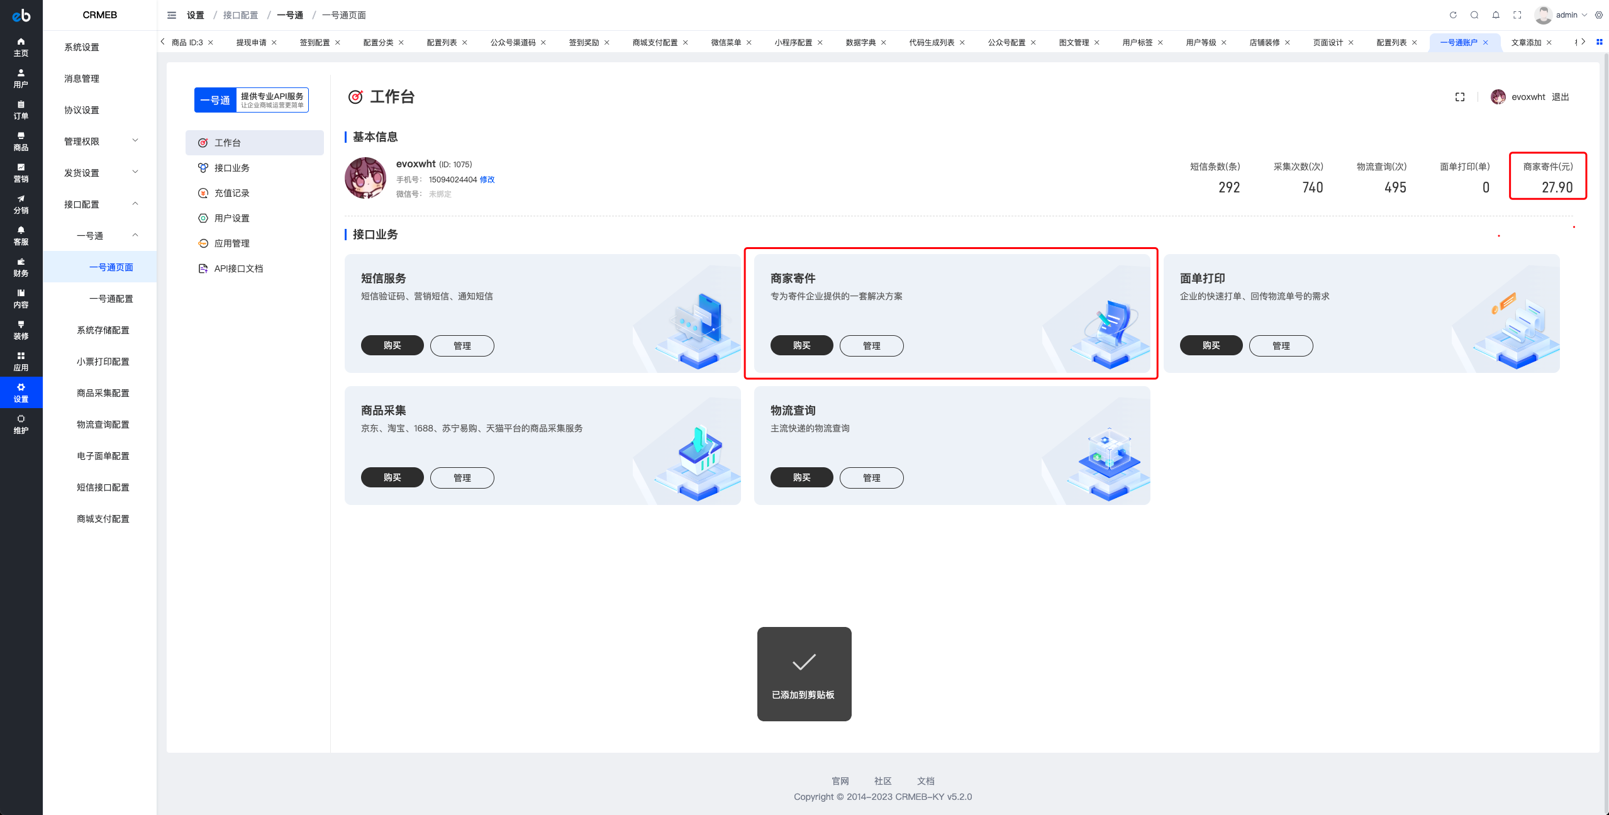Open the 文档 footer link
Image resolution: width=1609 pixels, height=815 pixels.
[926, 781]
